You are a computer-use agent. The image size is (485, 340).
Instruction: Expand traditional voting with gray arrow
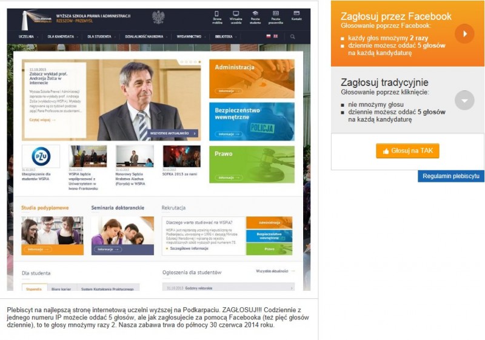coord(464,100)
